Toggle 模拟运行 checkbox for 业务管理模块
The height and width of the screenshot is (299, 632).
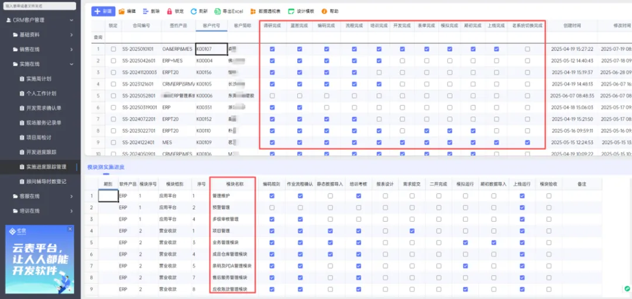pyautogui.click(x=466, y=243)
